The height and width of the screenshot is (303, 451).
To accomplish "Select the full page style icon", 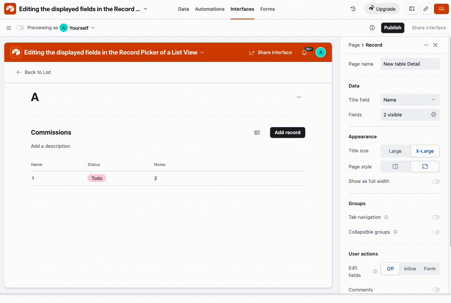I will [425, 167].
